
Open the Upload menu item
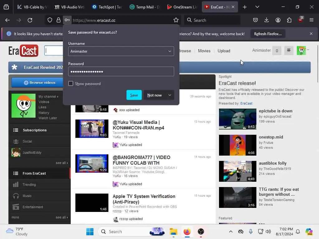coord(224,51)
